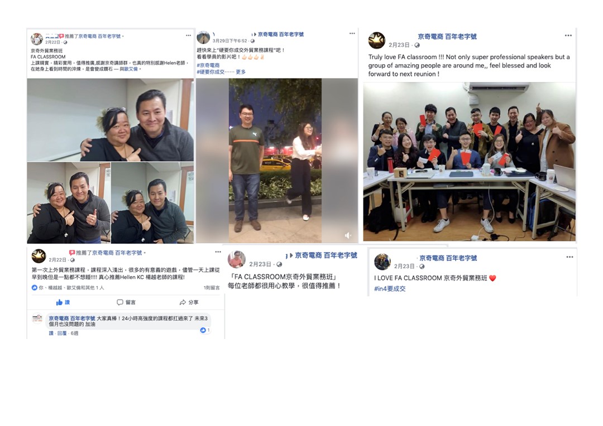Open profile avatar of the English review poster
This screenshot has width=603, height=426.
click(x=376, y=40)
